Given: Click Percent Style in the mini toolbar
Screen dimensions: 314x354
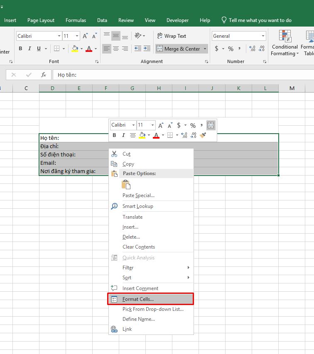Looking at the screenshot, I should [x=193, y=125].
